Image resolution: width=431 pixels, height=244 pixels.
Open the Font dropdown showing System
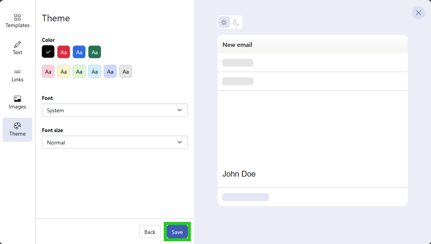pos(114,110)
